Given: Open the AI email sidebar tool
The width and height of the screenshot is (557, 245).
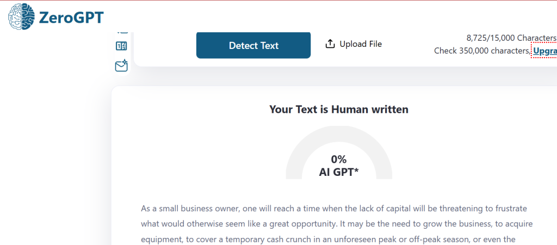Looking at the screenshot, I should (121, 66).
